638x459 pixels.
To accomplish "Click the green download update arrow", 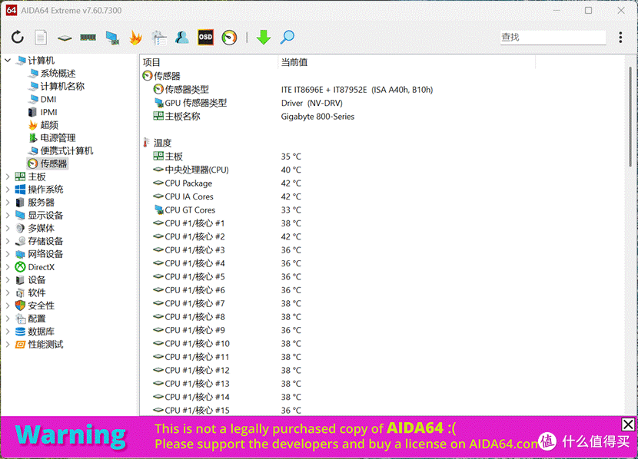I will (x=264, y=38).
